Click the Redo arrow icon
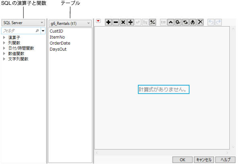The width and height of the screenshot is (249, 164). tap(218, 22)
